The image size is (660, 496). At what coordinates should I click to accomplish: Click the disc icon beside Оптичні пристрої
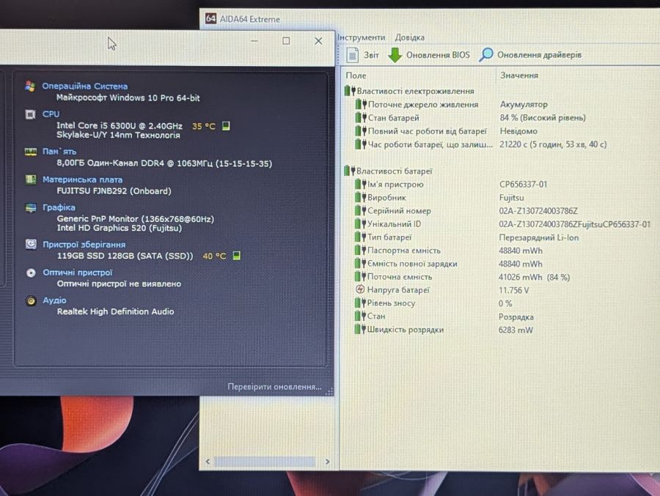point(31,273)
